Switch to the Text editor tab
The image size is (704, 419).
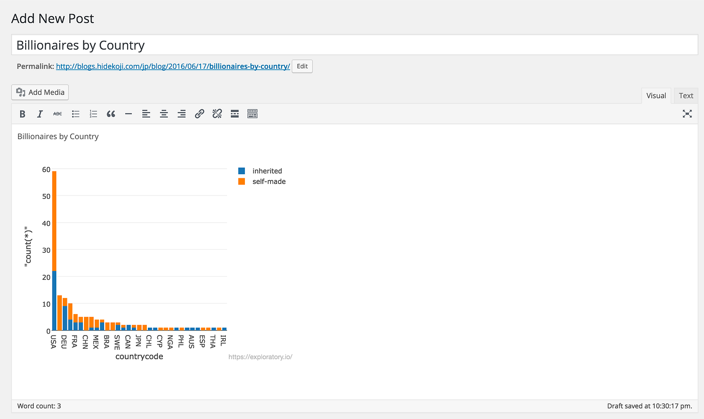tap(685, 95)
